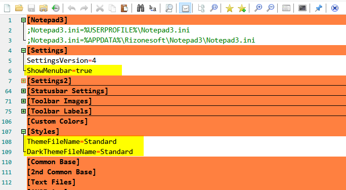Click magnifier-with-circle reset zoom icon
Image resolution: width=346 pixels, height=190 pixels.
tap(213, 8)
